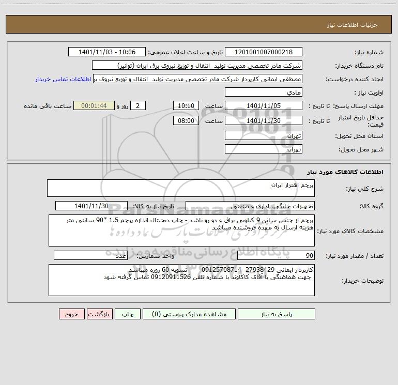Click price validity time 08:00
The width and height of the screenshot is (398, 385).
(186, 120)
